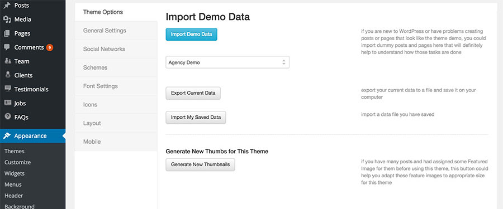Screen dimensions: 503x209
Task: Click the 'if you are new to WordPress' description
Action: (x=424, y=42)
